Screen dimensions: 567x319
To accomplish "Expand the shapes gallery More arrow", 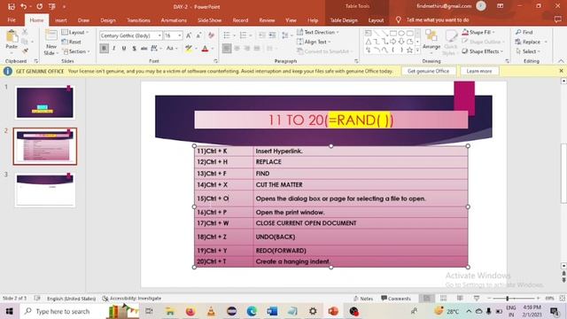I will 417,51.
